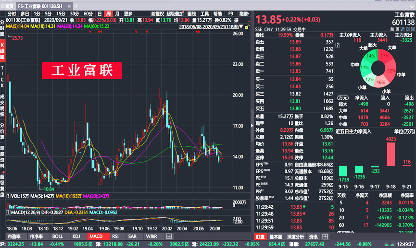Switch chart period to 多日
Viewport: 416px width, 248px height.
(25, 14)
